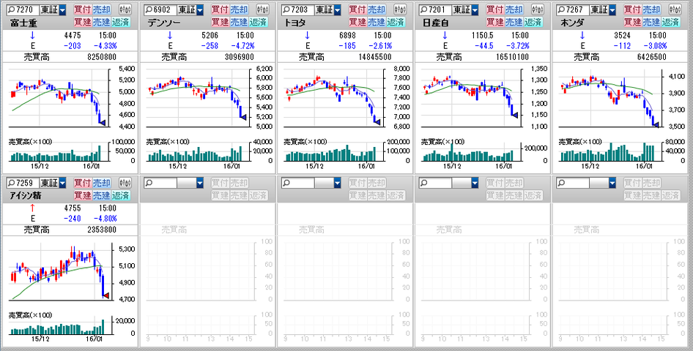Click 返済 button for アイシン精

[121, 195]
